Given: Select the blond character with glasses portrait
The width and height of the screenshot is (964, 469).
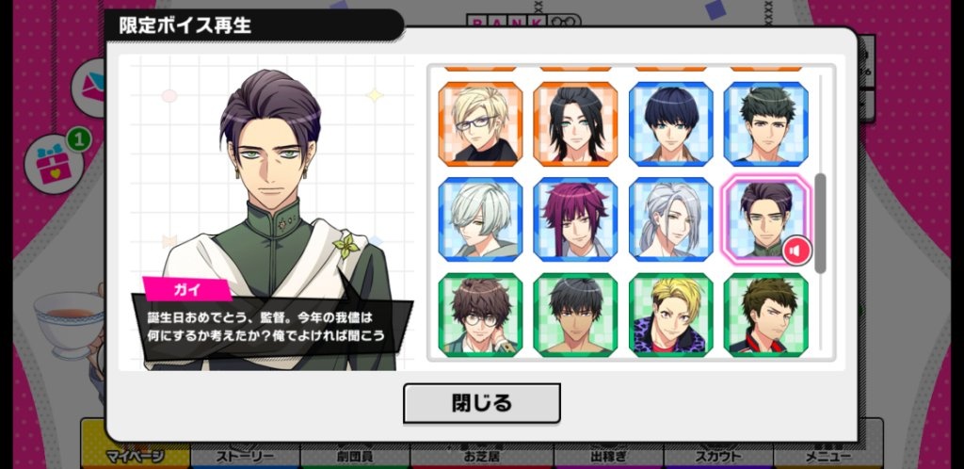Looking at the screenshot, I should coord(480,124).
